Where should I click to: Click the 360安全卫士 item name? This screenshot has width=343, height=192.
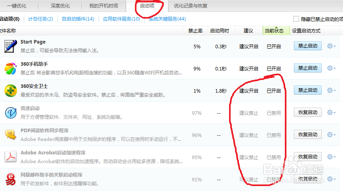pyautogui.click(x=34, y=86)
